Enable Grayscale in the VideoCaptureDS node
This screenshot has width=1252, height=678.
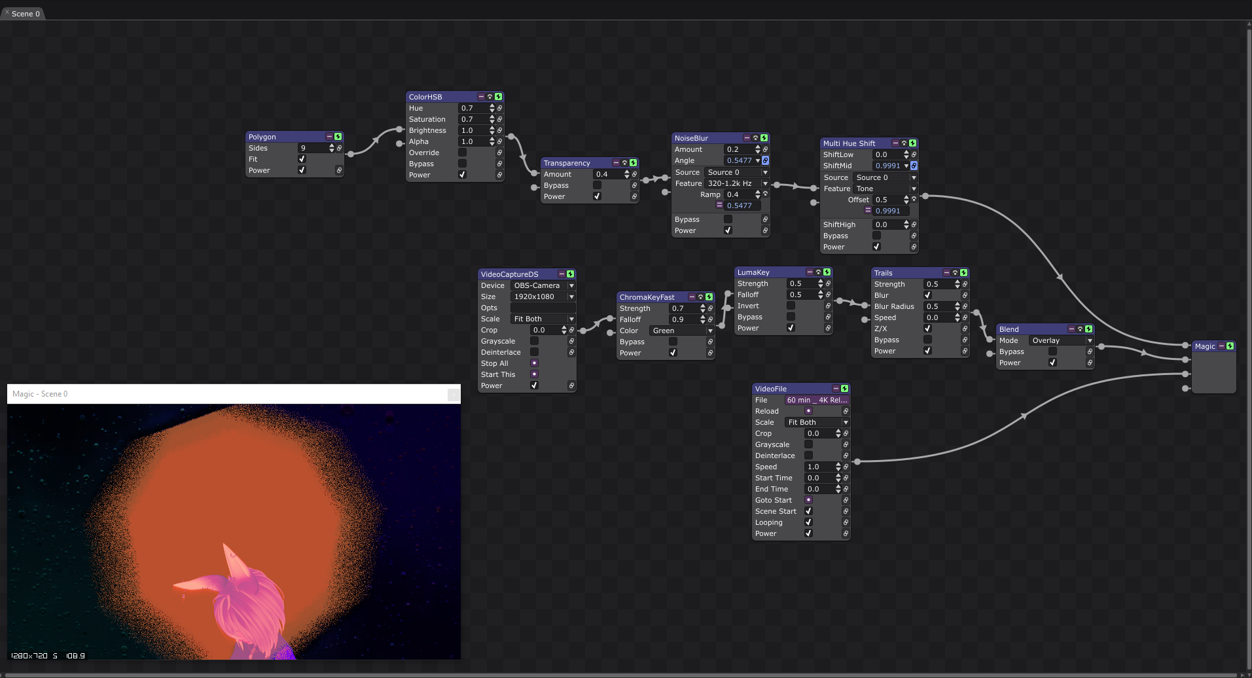[534, 341]
